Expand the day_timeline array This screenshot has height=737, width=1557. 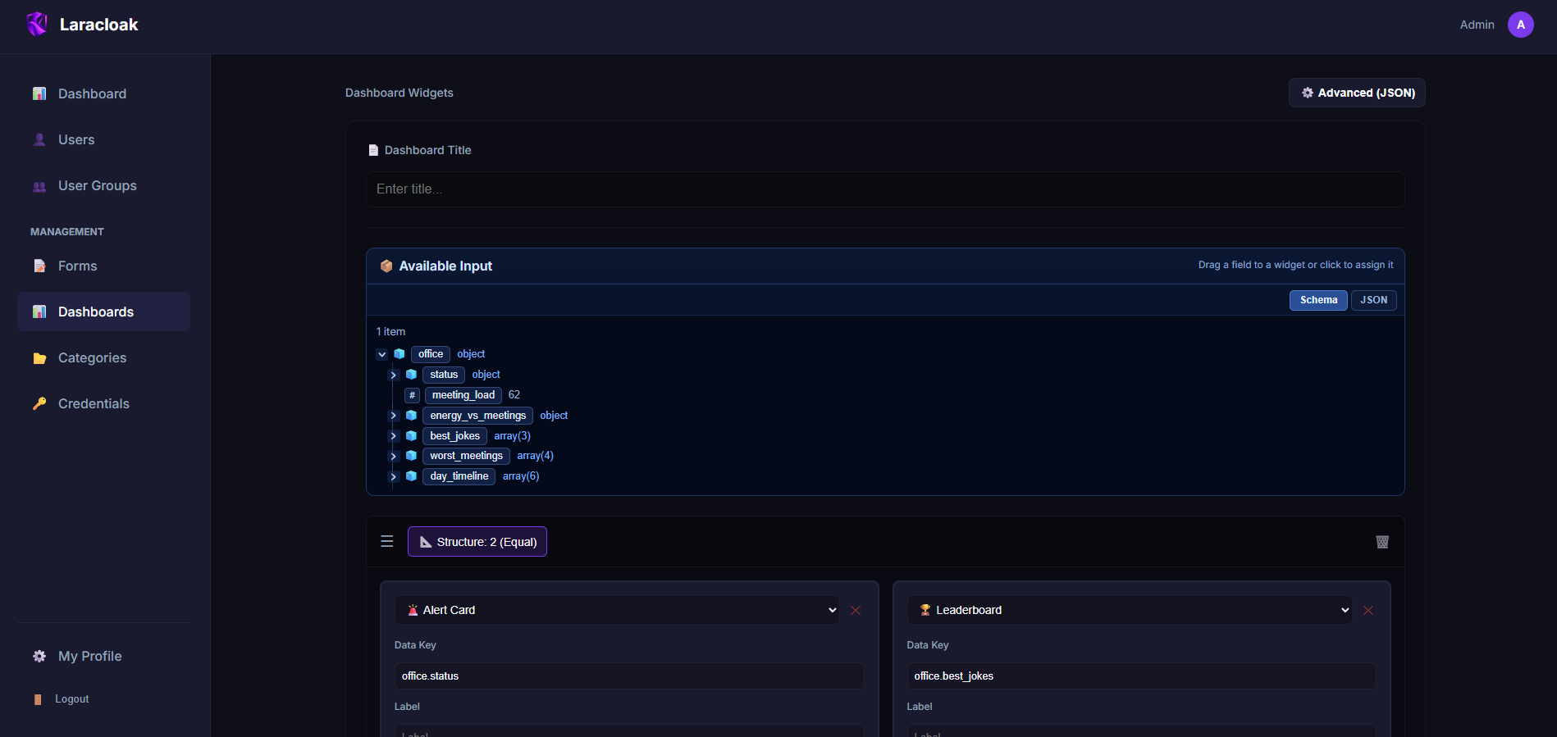pos(393,476)
